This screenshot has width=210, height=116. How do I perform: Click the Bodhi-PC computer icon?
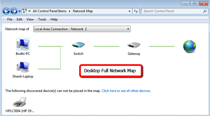pos(23,44)
